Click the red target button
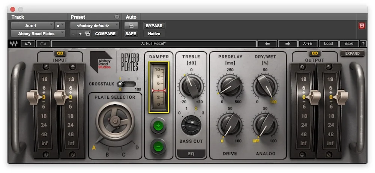Screen dimensions: 375x173 361,26
